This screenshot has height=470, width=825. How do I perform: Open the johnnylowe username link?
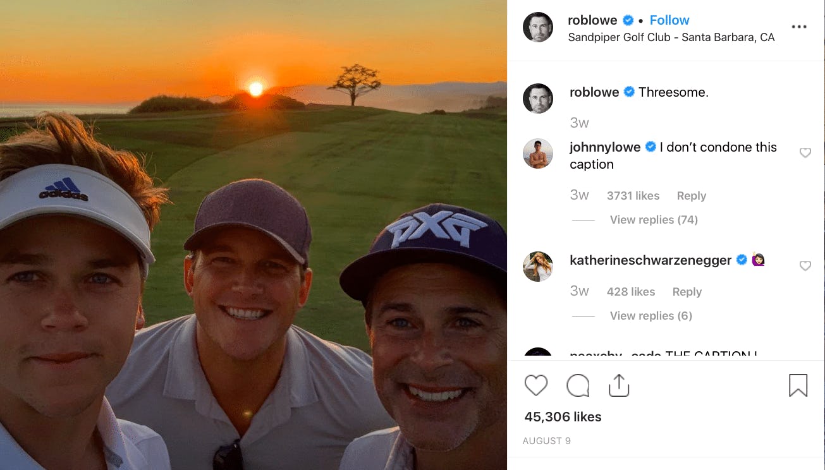click(x=605, y=147)
